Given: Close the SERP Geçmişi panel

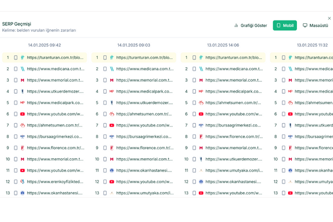Looking at the screenshot, I should 329,18.
